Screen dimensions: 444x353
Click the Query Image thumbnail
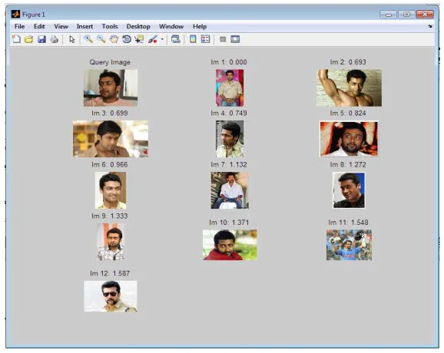pos(111,88)
